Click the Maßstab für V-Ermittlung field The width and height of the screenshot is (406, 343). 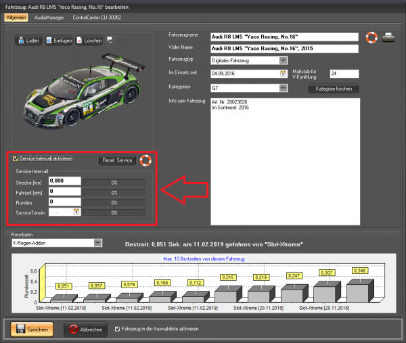[344, 74]
